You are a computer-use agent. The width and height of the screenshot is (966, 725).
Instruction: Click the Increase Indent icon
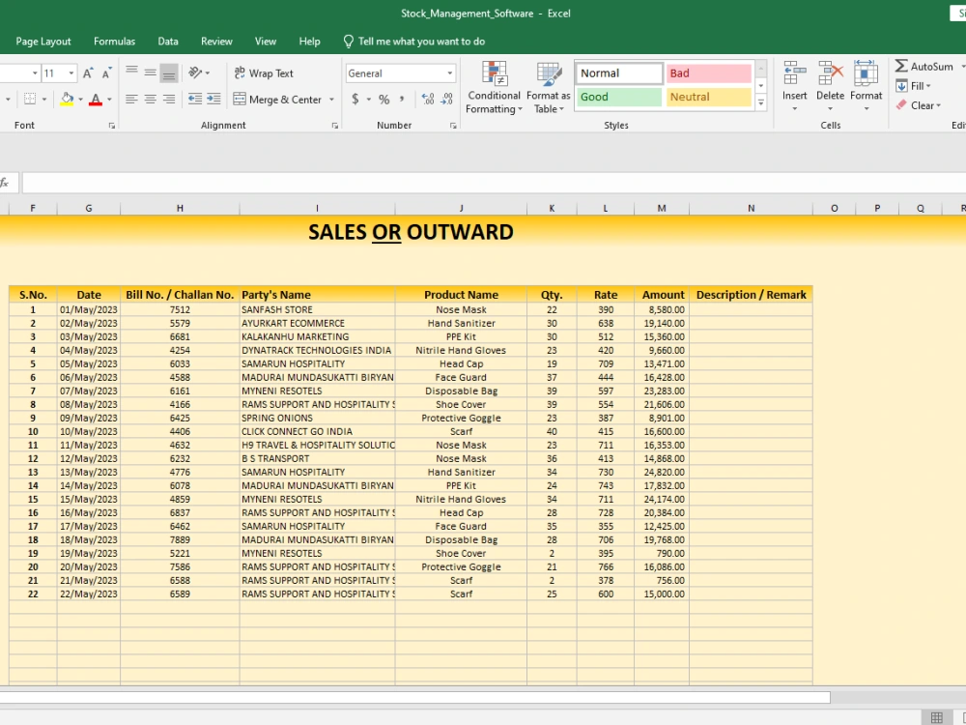(213, 100)
